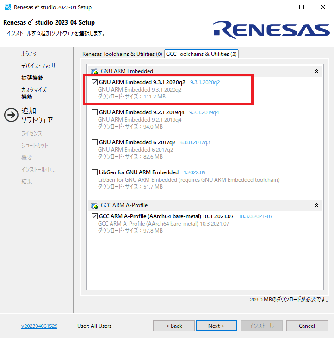This screenshot has width=334, height=338.
Task: Click the 結果 step label
Action: 27,181
